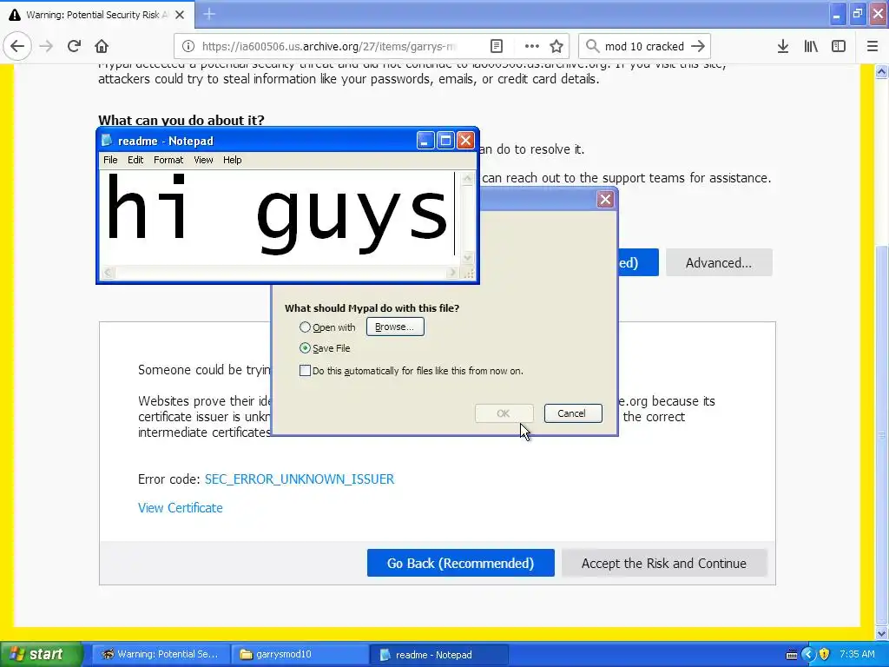This screenshot has height=667, width=889.
Task: Open Notepad Help menu
Action: click(232, 160)
